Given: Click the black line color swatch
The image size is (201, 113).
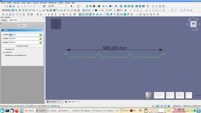Looking at the screenshot, I should coord(96,10).
